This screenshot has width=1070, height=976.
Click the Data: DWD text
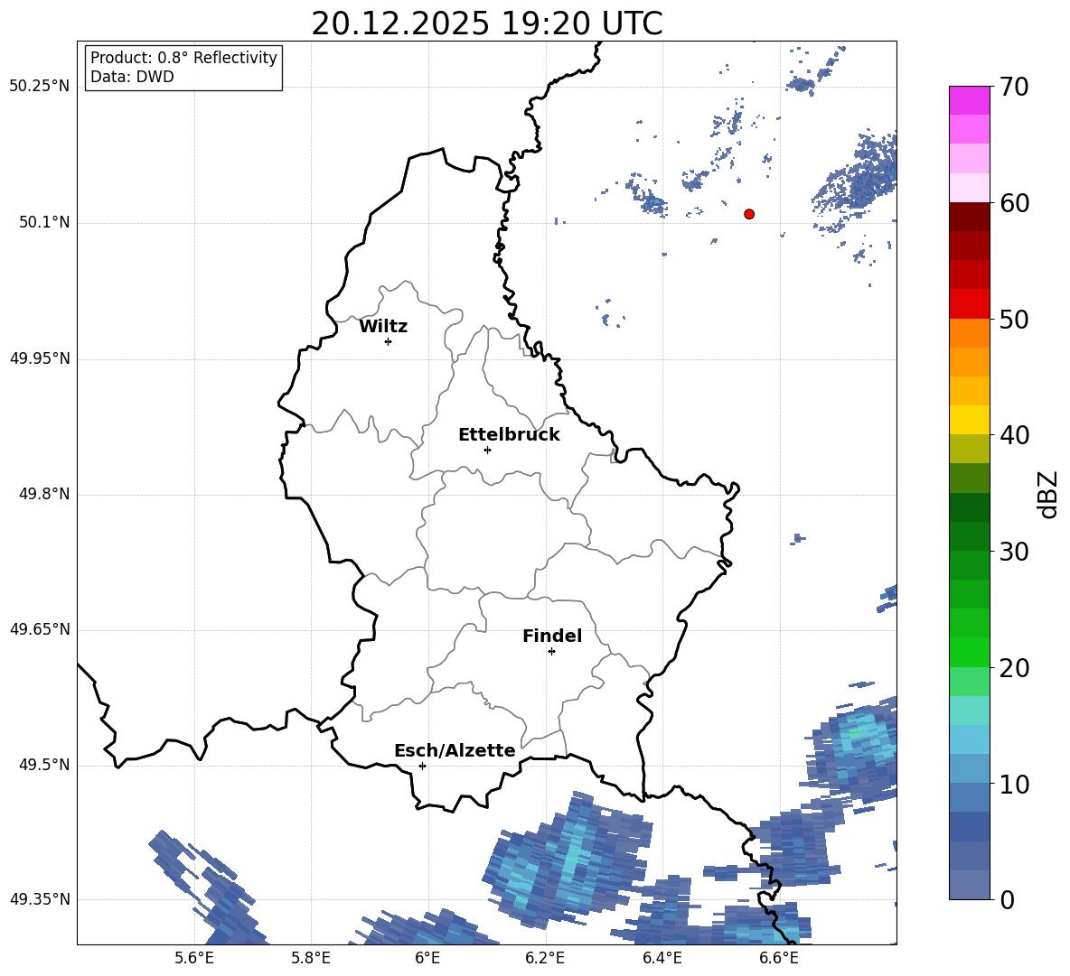(x=132, y=77)
